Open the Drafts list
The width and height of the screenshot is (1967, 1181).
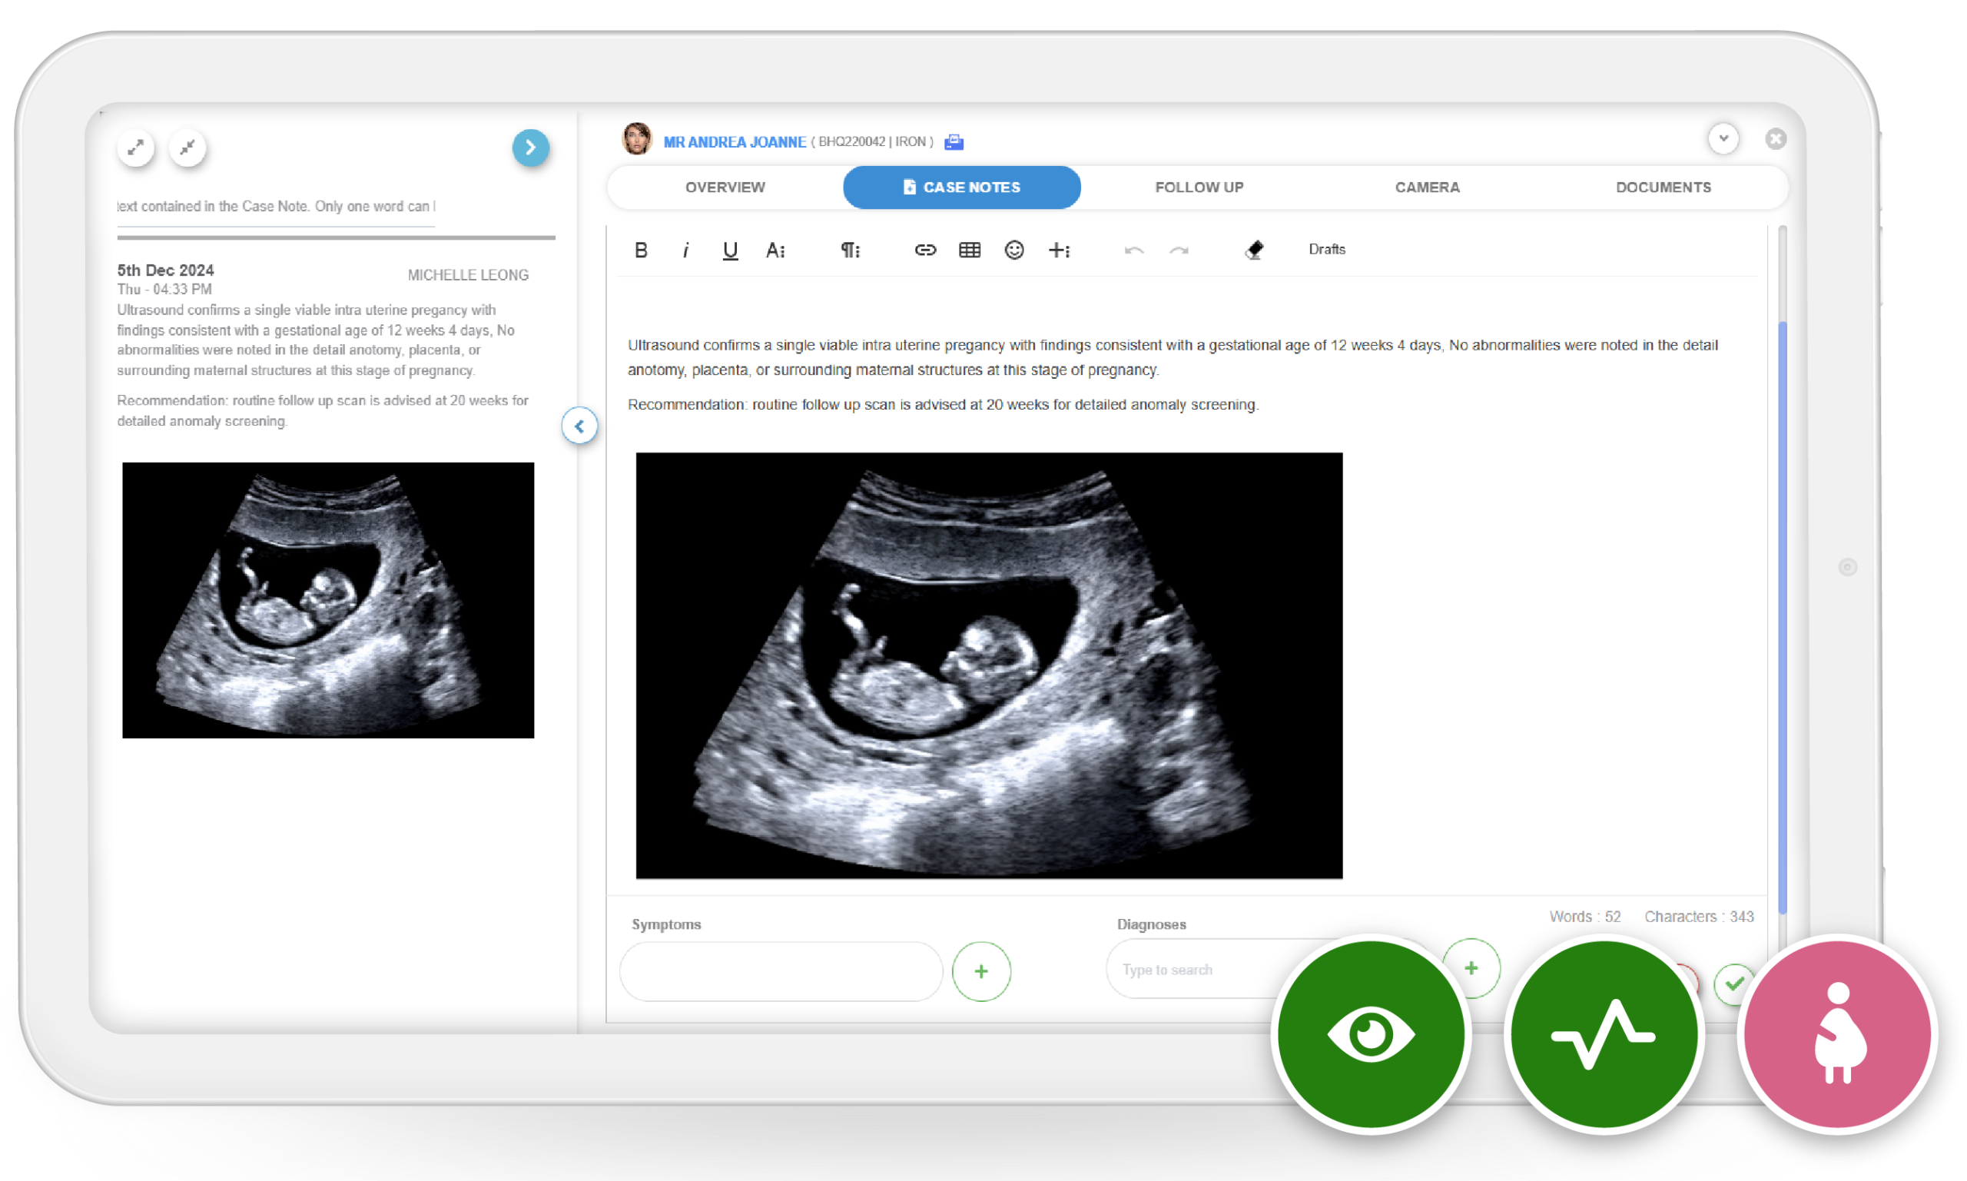pos(1326,249)
